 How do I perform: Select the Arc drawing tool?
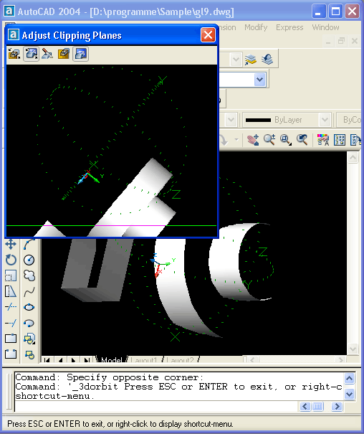[x=29, y=244]
